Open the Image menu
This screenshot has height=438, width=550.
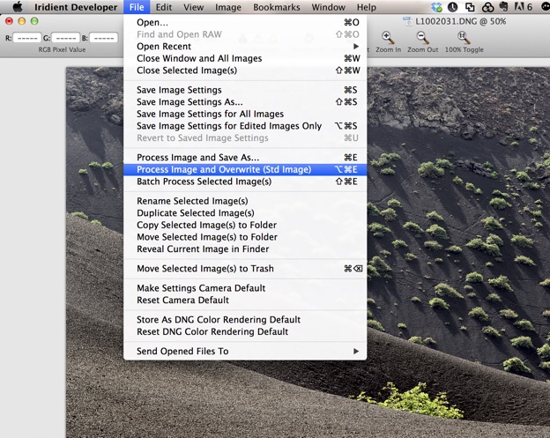tap(228, 7)
